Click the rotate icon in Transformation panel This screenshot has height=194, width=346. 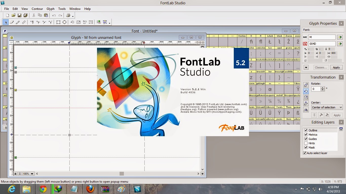[306, 91]
